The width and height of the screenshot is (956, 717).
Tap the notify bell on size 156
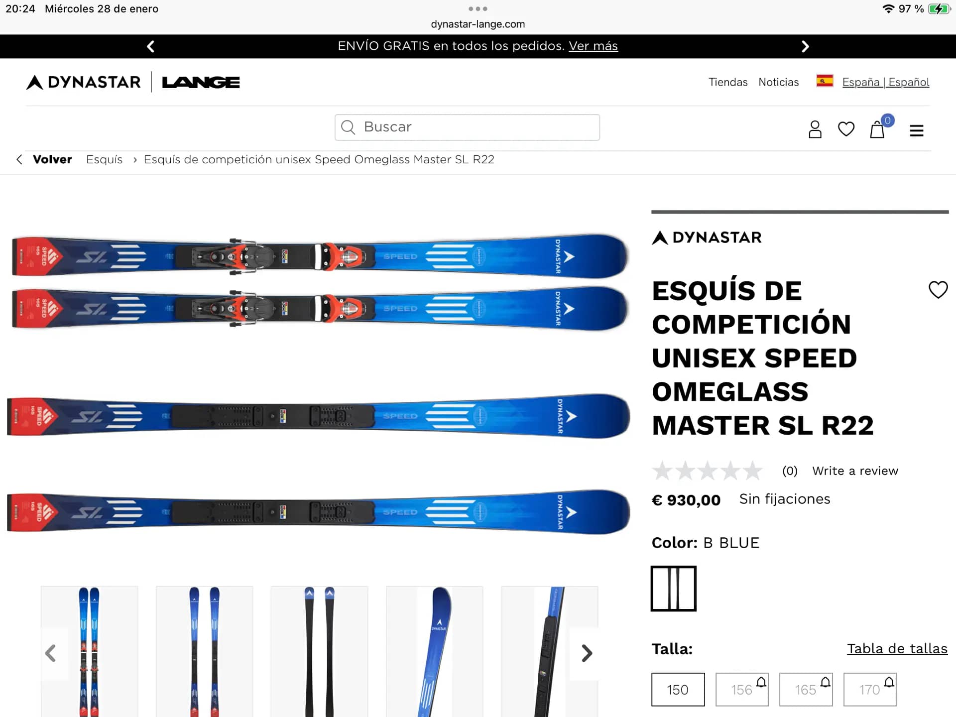(x=761, y=682)
